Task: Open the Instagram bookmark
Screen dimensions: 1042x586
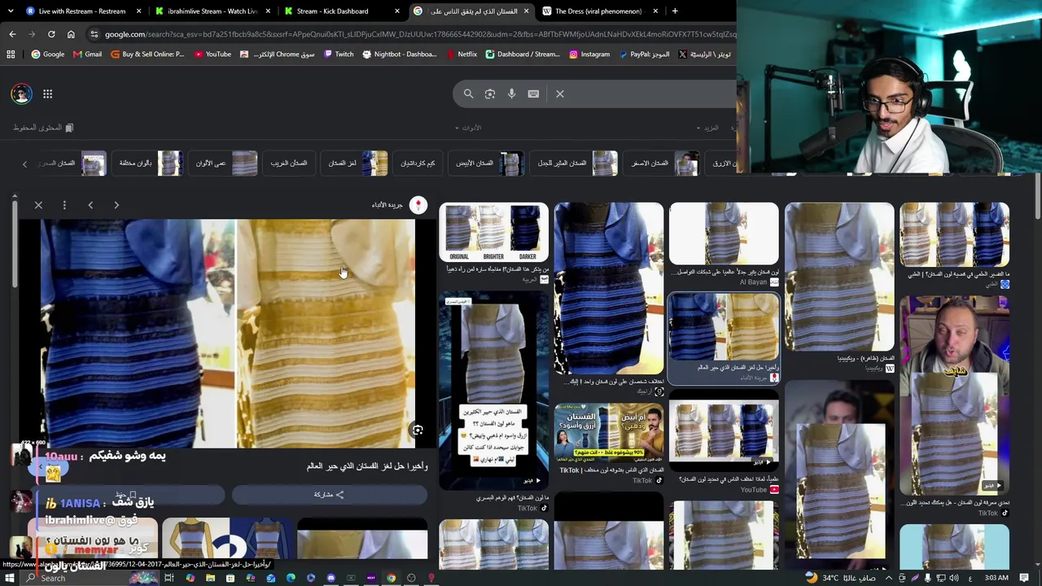Action: (589, 55)
